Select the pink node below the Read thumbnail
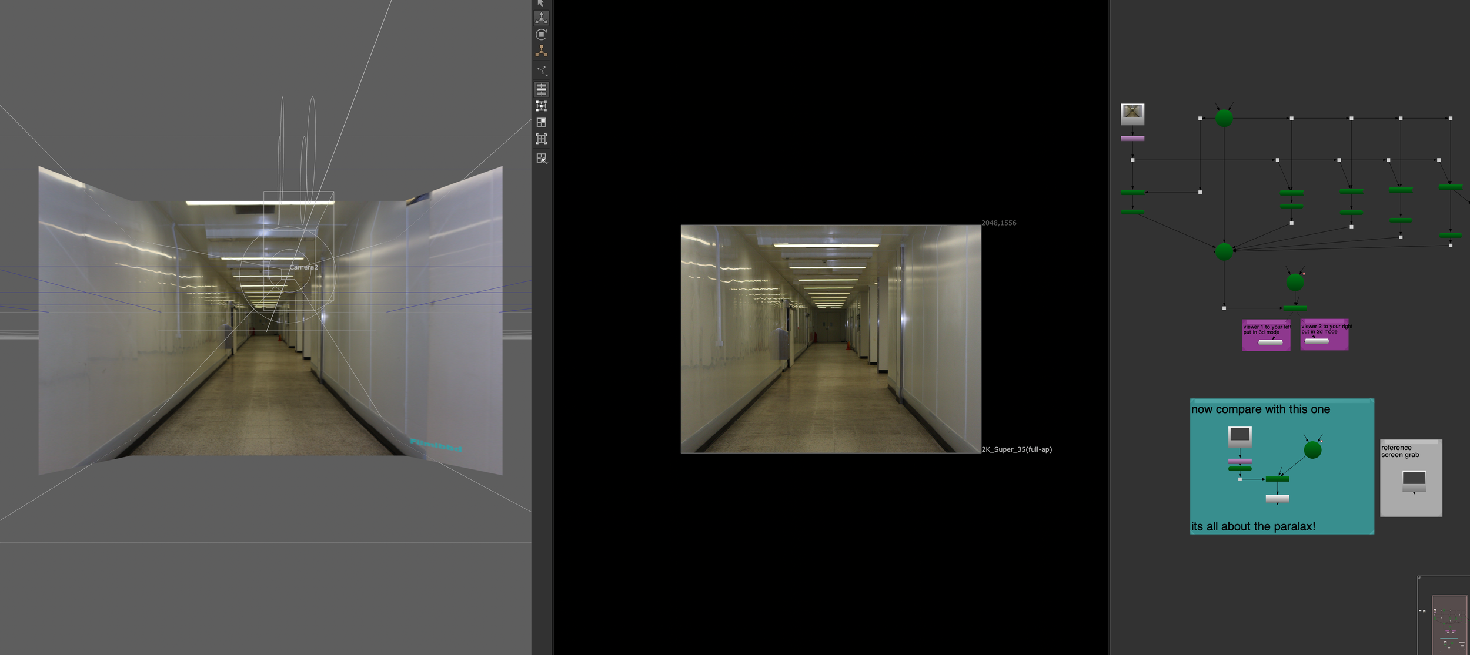Screen dimensions: 1470x655 1132,139
